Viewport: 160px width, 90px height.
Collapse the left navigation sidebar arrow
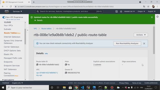click(x=27, y=30)
